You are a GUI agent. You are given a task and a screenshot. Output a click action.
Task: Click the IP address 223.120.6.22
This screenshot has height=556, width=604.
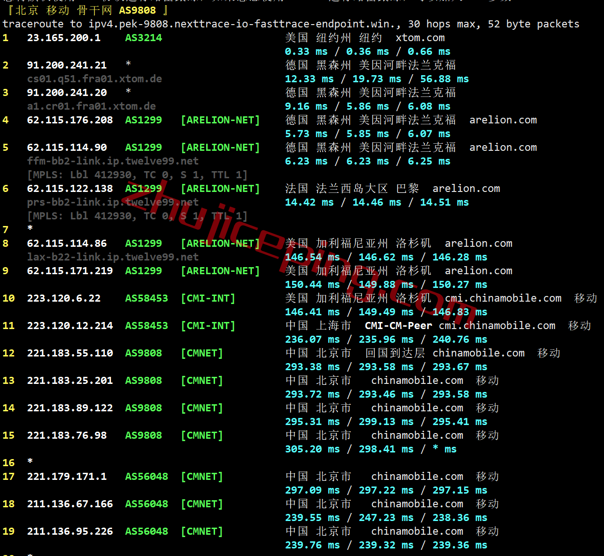(x=64, y=298)
